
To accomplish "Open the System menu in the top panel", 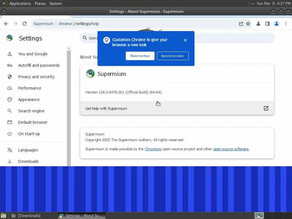I will coord(56,3).
